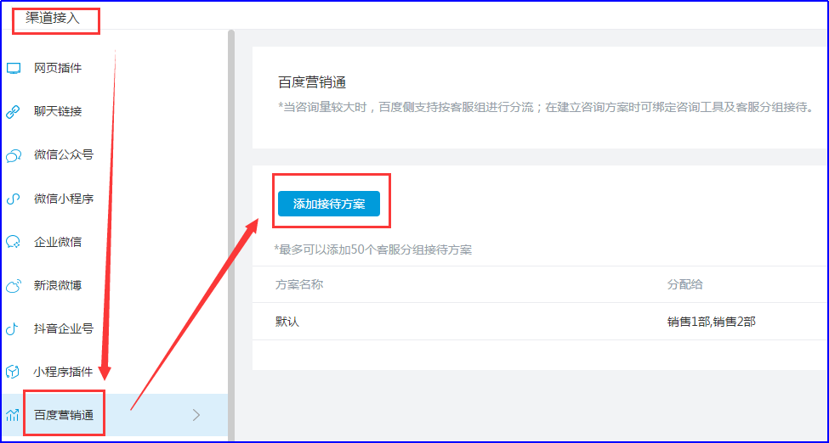Click the 方案名称 column header
Viewport: 829px width, 443px height.
(298, 284)
